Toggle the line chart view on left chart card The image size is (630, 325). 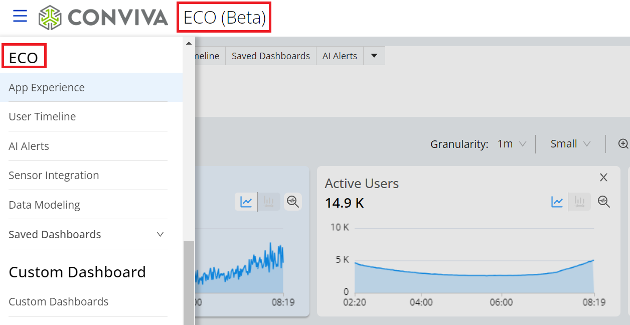(246, 202)
